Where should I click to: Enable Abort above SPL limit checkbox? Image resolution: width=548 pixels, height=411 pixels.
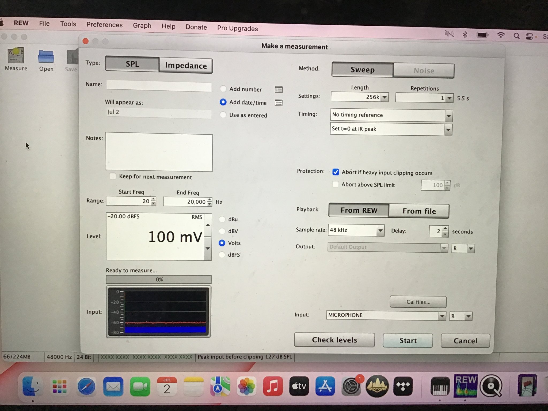[335, 184]
